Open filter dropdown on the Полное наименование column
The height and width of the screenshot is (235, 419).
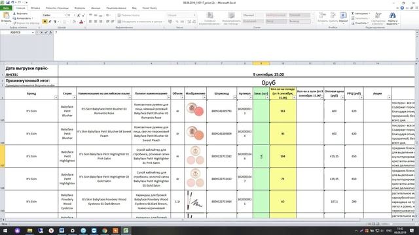[x=169, y=97]
